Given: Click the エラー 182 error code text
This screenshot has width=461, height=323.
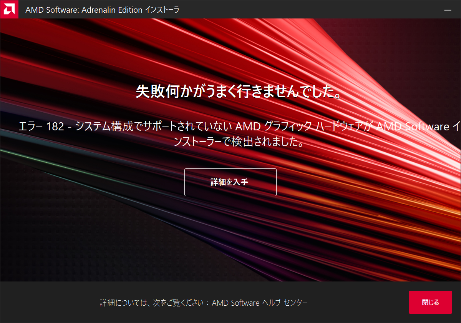Looking at the screenshot, I should pyautogui.click(x=41, y=127).
